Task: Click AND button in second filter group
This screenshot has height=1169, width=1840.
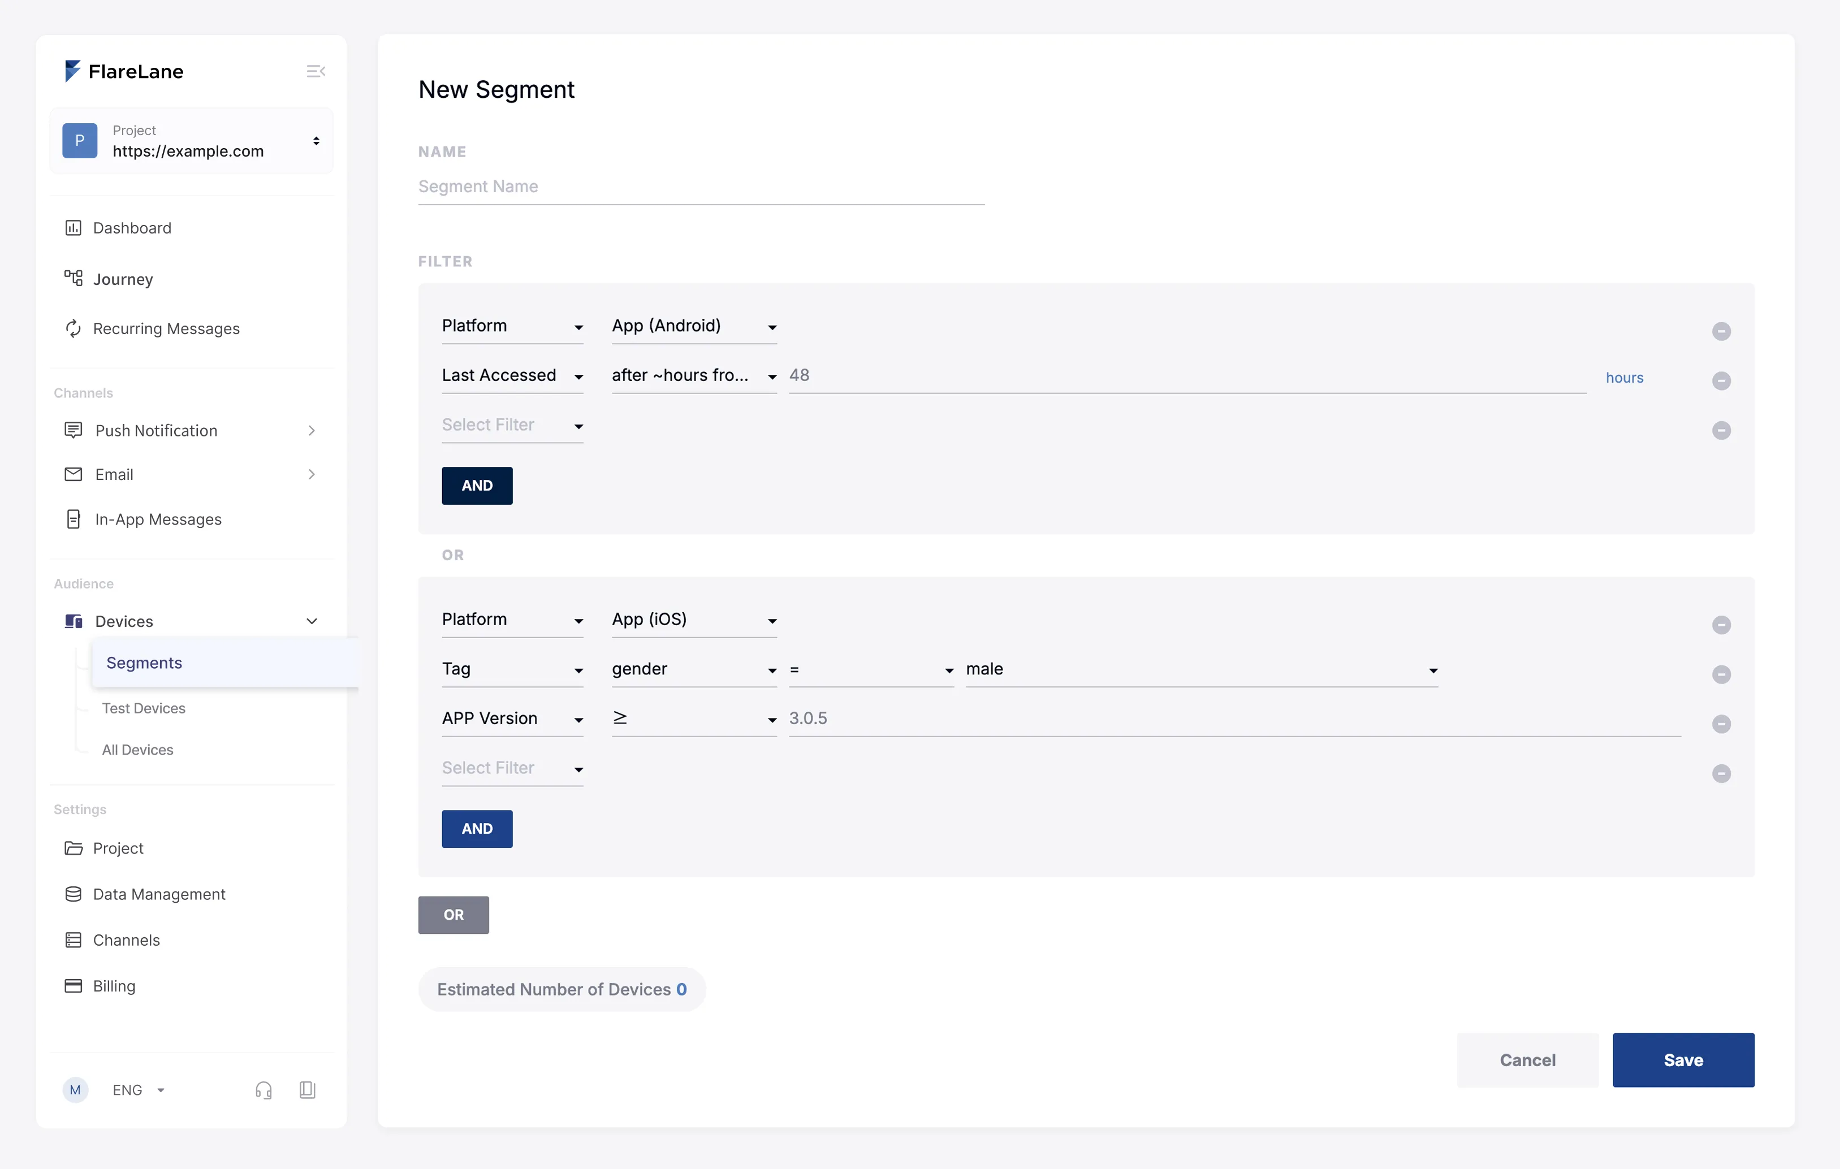Action: pos(477,829)
